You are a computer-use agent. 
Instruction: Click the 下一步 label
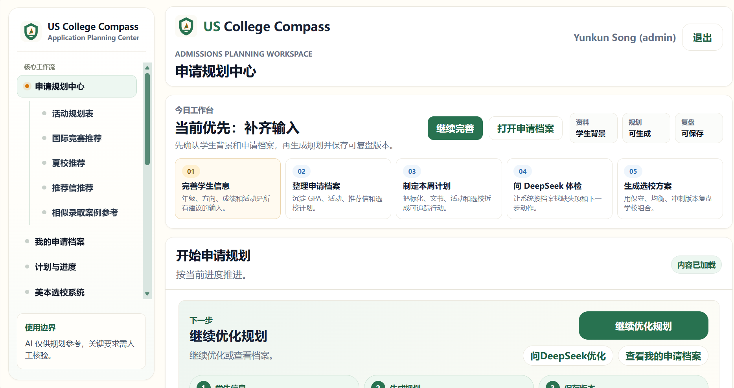pos(201,320)
